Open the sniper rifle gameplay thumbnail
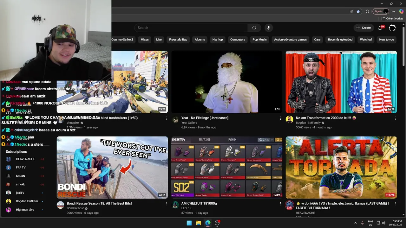The image size is (406, 228). coord(140,82)
